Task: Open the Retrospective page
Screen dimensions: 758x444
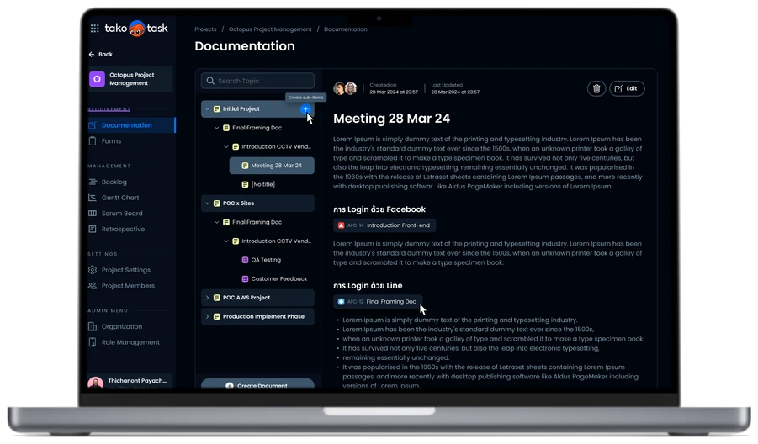Action: [x=123, y=229]
